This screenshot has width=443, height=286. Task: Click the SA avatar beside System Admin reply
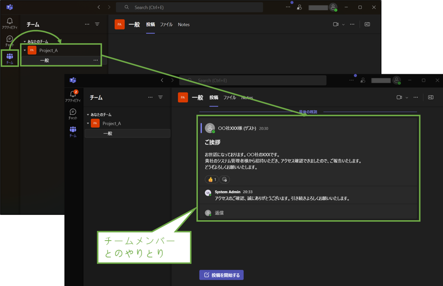[x=208, y=193]
